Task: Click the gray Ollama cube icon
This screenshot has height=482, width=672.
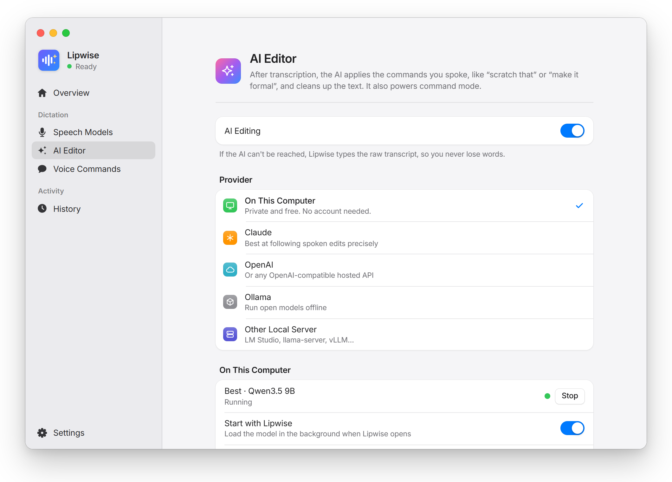Action: click(230, 302)
